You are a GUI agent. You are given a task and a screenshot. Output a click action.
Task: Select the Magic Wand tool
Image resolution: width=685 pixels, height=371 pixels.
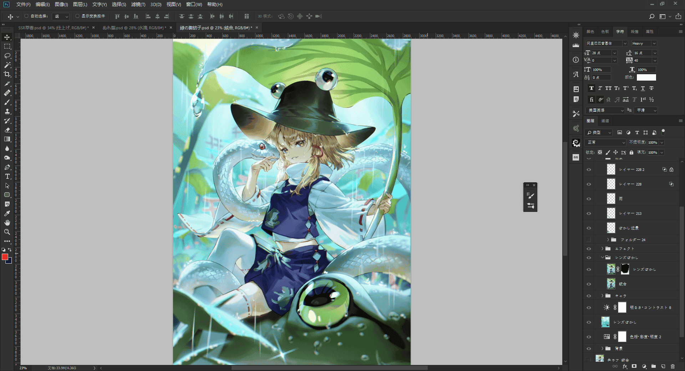click(7, 65)
